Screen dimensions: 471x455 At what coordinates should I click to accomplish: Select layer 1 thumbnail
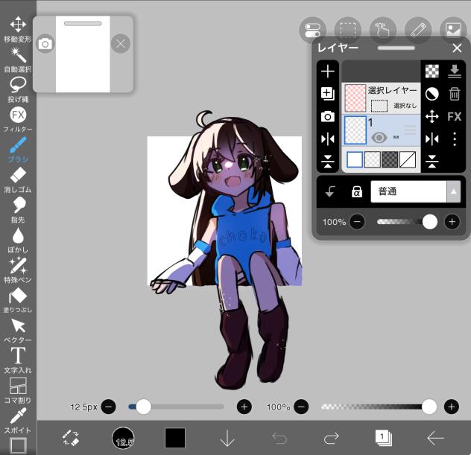click(355, 130)
